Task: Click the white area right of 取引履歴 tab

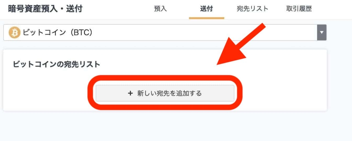Action: point(332,9)
